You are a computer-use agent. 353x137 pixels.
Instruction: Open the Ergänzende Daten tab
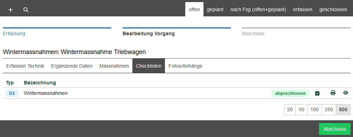71,66
